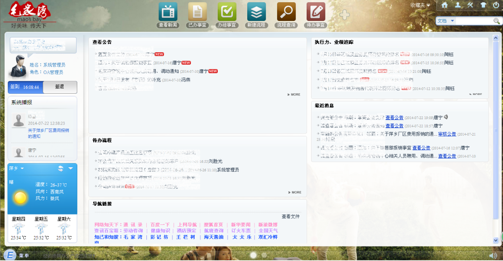Screen dimensions: 503x261
Task: Open 百度一下 navigation link
Action: click(160, 225)
